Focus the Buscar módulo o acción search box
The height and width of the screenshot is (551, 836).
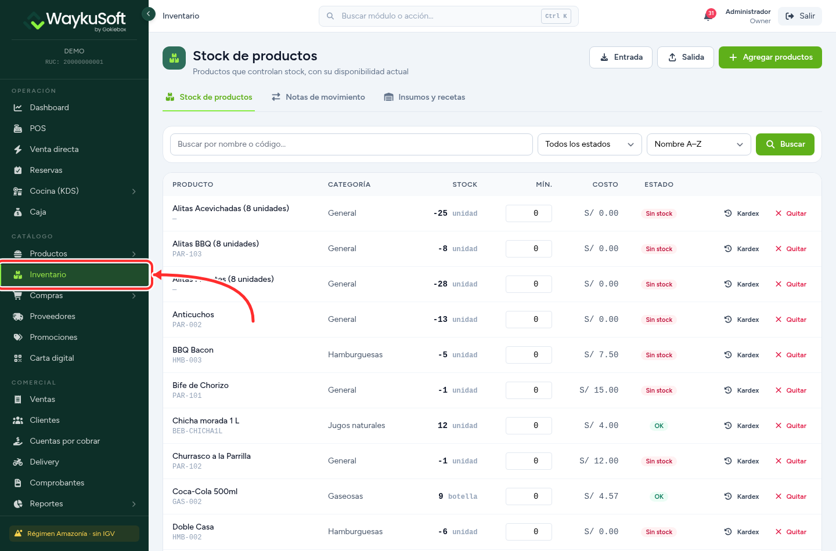(x=448, y=16)
